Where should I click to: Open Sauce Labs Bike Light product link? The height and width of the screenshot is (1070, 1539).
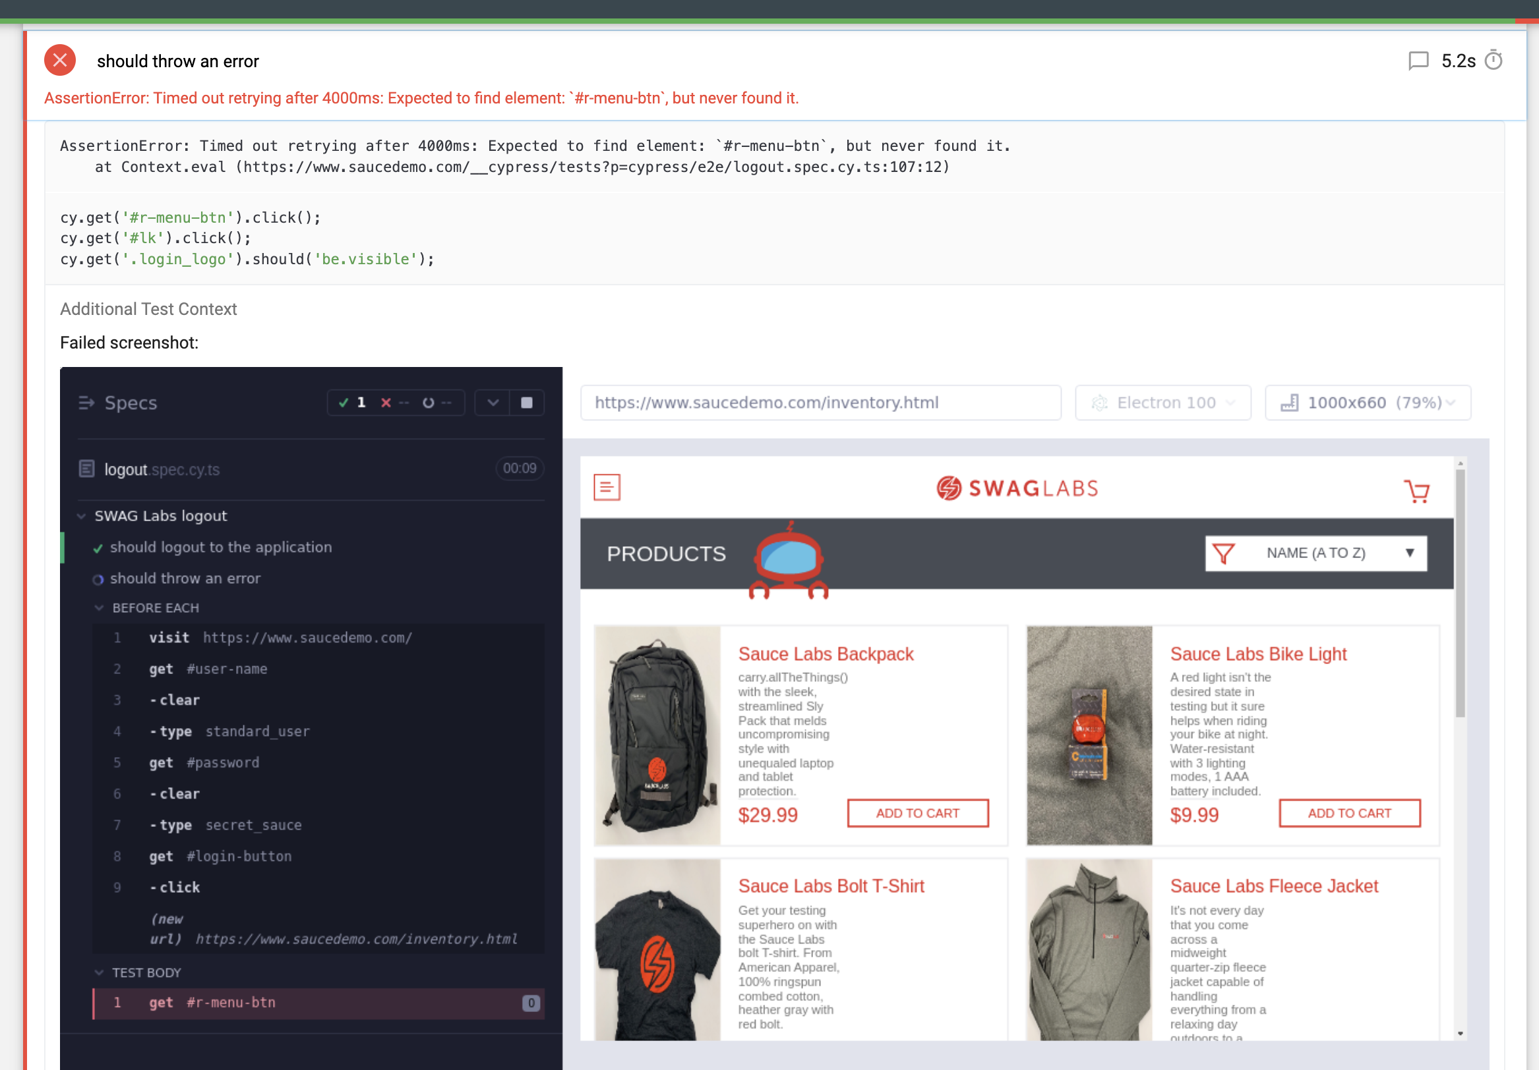[1257, 654]
